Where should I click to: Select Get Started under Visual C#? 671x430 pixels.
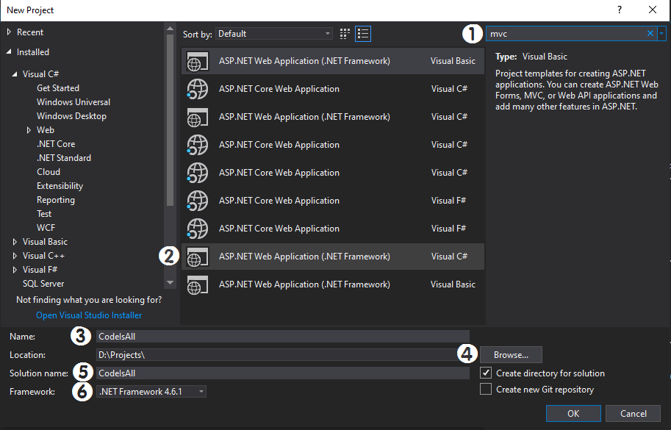point(58,88)
